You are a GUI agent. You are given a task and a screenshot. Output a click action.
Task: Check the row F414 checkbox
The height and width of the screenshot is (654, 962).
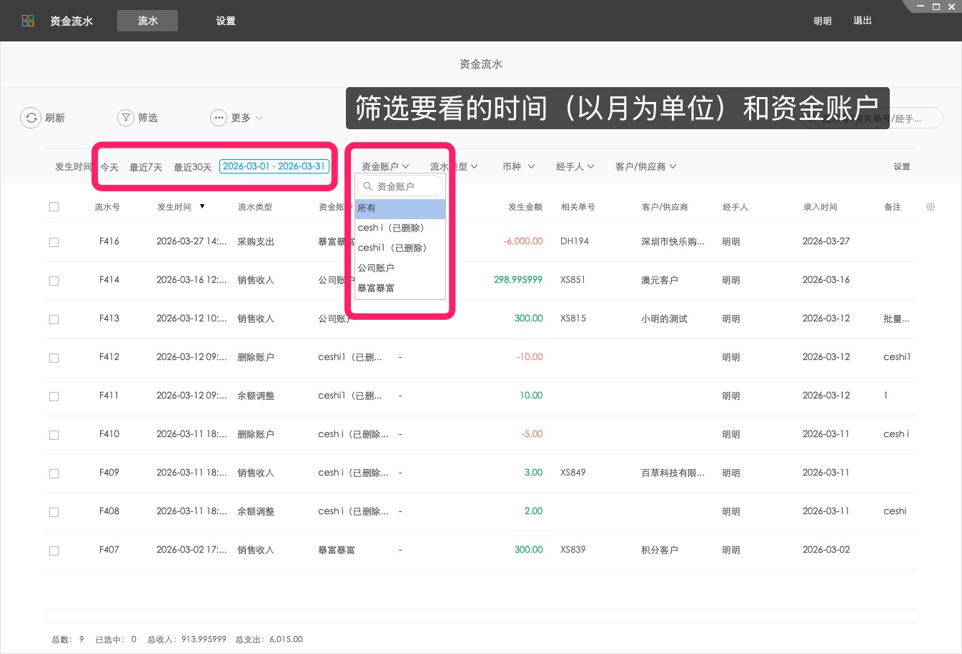[x=54, y=281]
